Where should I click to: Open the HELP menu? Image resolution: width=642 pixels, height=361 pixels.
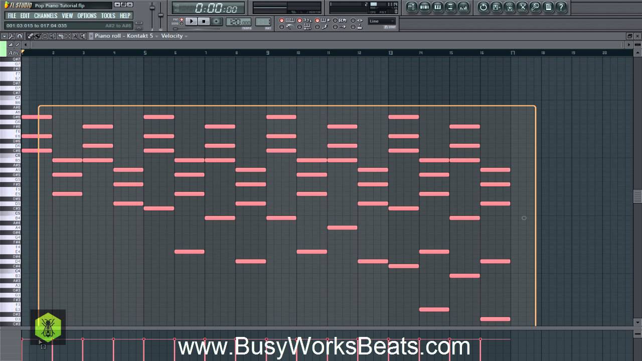(x=125, y=16)
